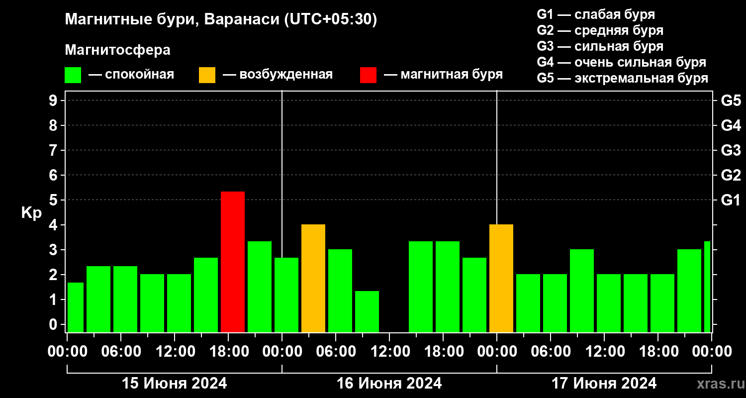Click the orange bar on 16 June at 03:00
This screenshot has height=398, width=746.
click(313, 279)
